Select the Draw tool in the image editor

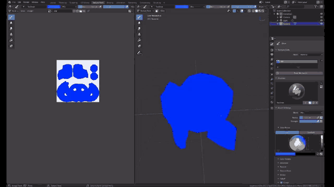[x=11, y=17]
